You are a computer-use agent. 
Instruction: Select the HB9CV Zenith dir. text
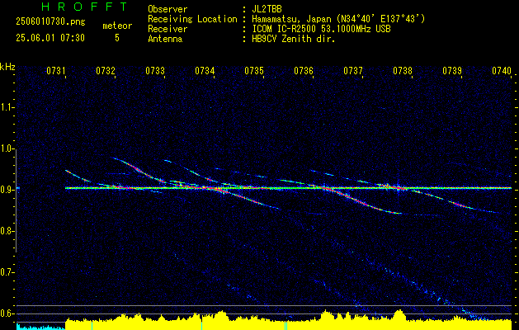(x=293, y=39)
